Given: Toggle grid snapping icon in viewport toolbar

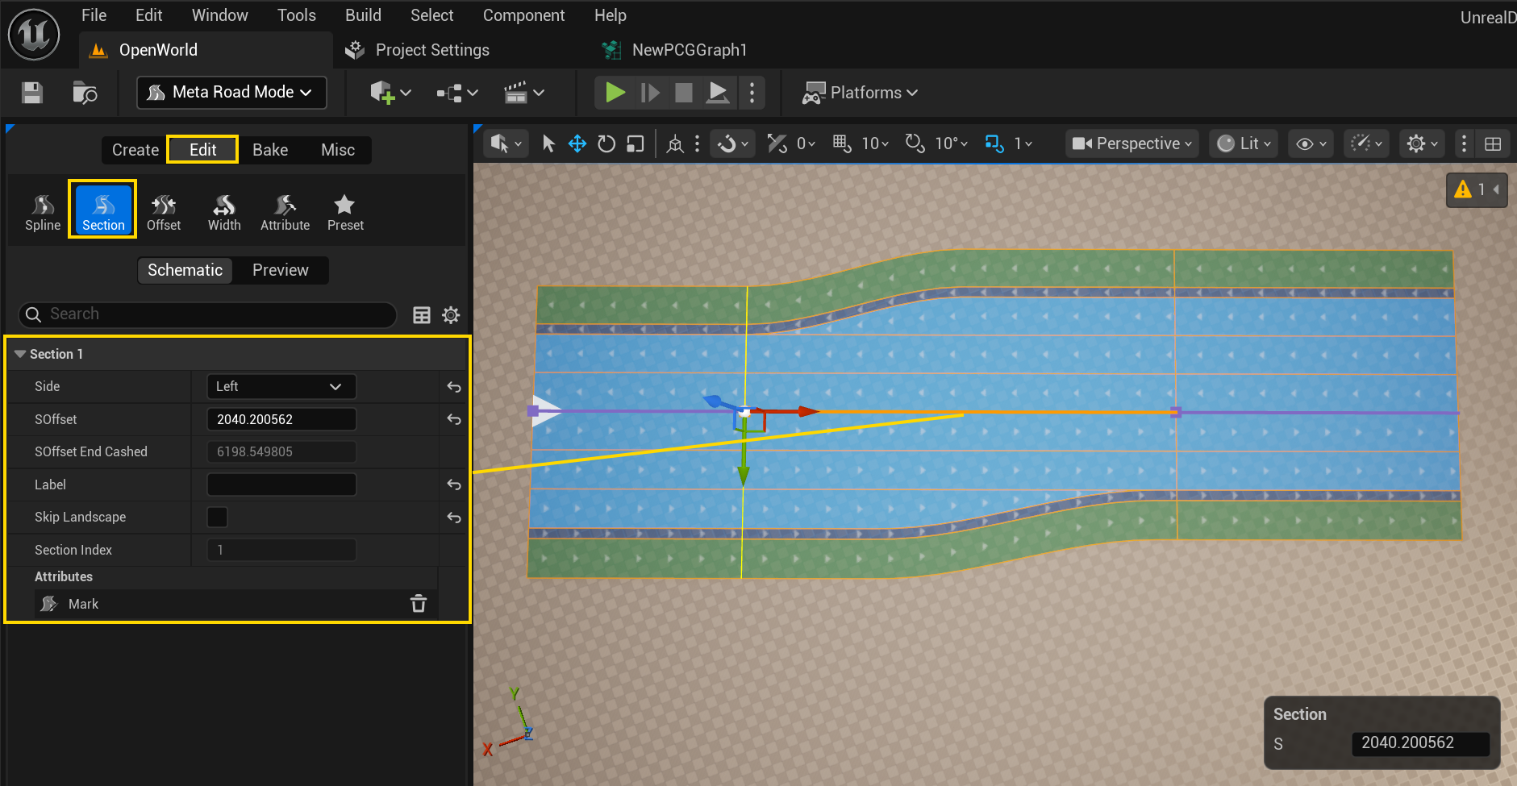Looking at the screenshot, I should [x=842, y=143].
